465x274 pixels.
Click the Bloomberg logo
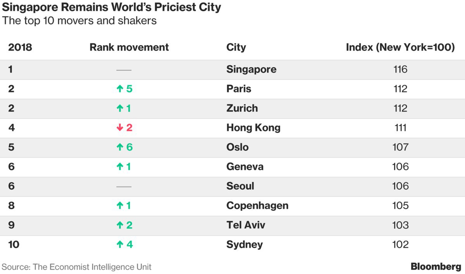[436, 267]
